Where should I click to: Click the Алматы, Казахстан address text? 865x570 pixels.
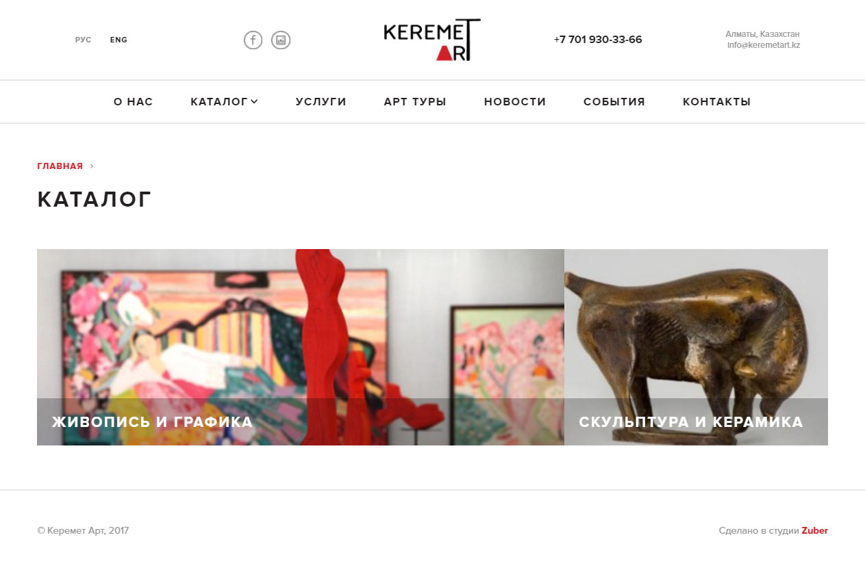pyautogui.click(x=762, y=34)
